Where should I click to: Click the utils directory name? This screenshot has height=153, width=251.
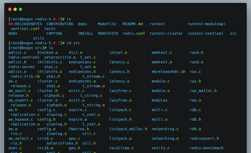39,38
